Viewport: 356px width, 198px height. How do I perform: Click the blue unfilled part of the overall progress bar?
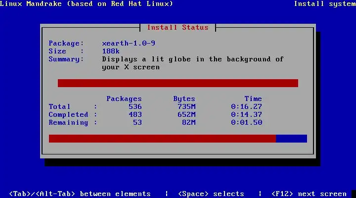click(292, 139)
